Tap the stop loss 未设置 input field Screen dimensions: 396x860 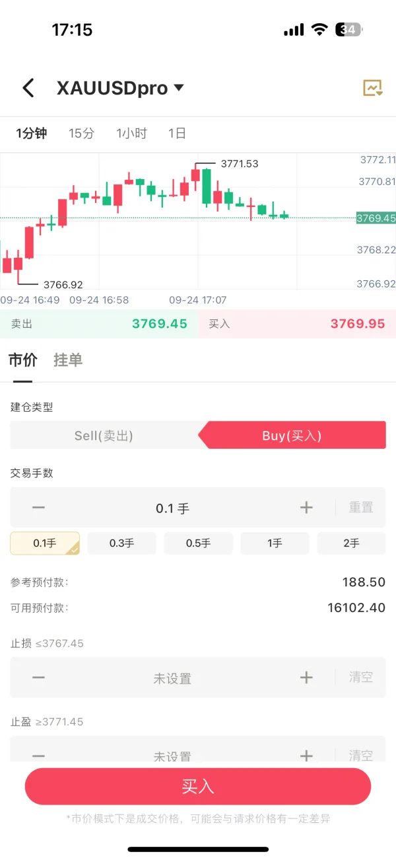(172, 678)
